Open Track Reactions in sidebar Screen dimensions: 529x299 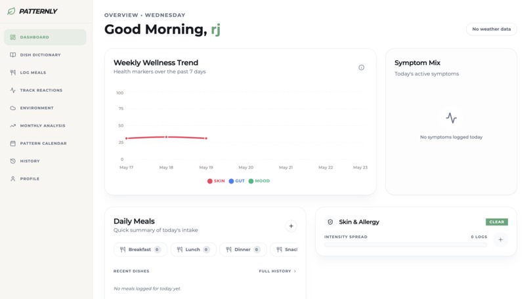coord(45,90)
